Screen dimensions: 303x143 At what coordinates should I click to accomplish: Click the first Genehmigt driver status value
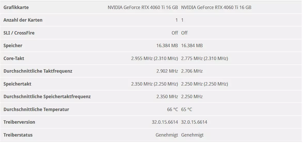pyautogui.click(x=167, y=135)
